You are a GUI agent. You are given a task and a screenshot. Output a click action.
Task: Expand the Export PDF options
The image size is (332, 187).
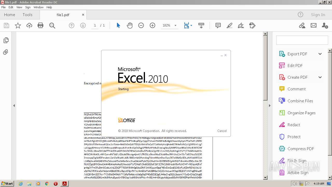click(320, 54)
